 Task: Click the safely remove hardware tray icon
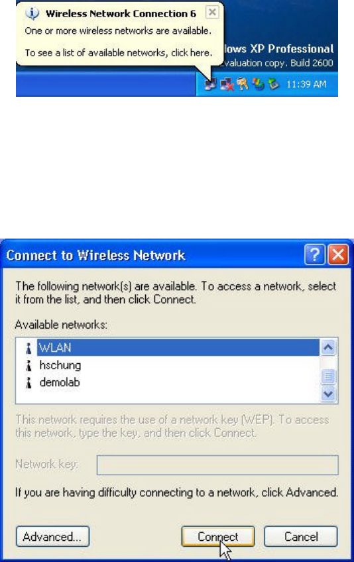point(274,84)
